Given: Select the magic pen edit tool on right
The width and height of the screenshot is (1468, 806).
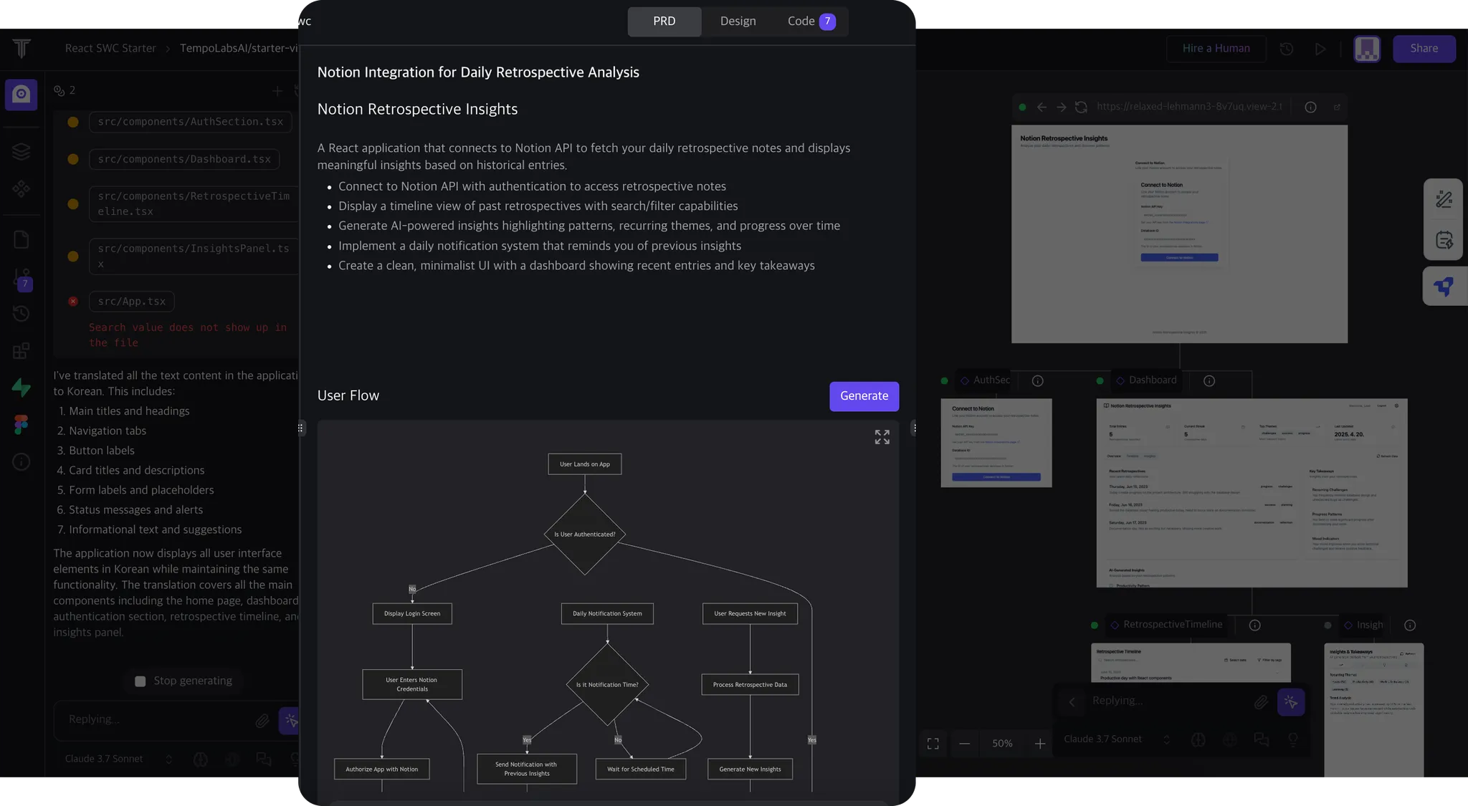Looking at the screenshot, I should click(1444, 199).
